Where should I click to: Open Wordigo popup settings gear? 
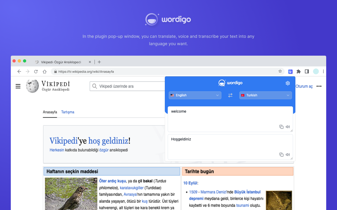(x=288, y=83)
